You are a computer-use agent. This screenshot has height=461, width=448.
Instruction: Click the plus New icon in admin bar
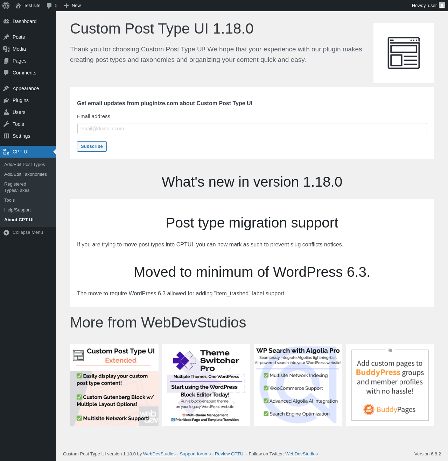coord(66,6)
